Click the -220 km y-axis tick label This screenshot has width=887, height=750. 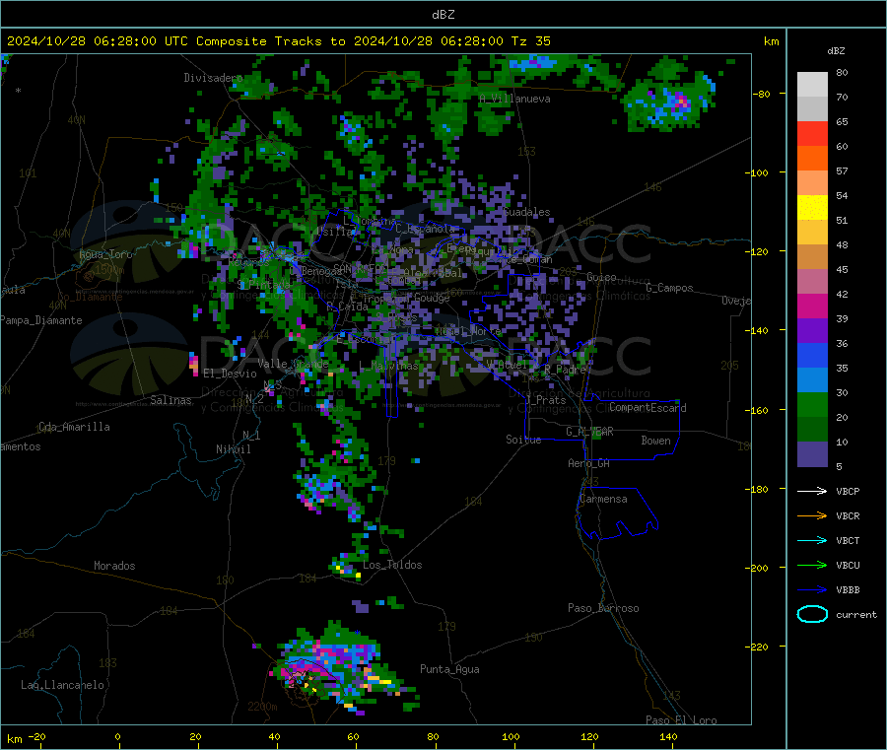point(759,647)
